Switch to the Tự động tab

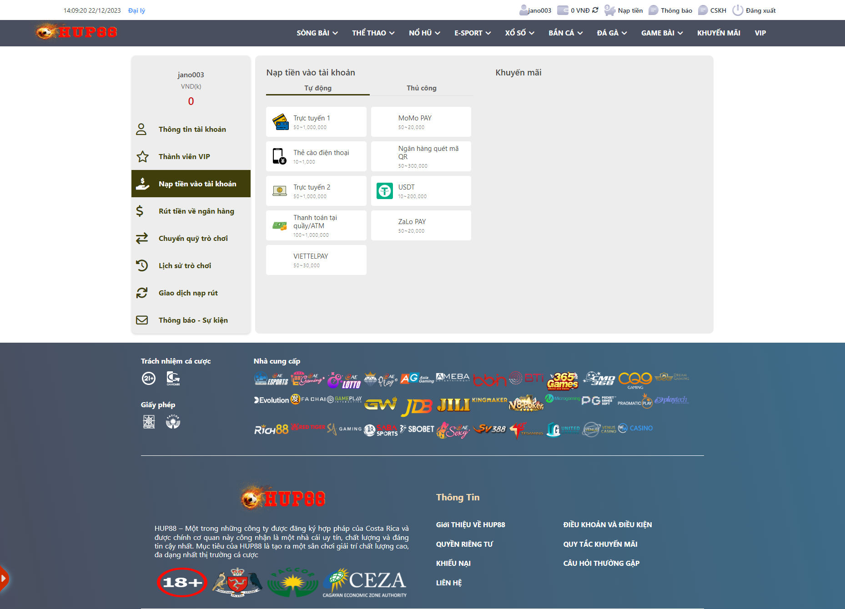(x=318, y=88)
